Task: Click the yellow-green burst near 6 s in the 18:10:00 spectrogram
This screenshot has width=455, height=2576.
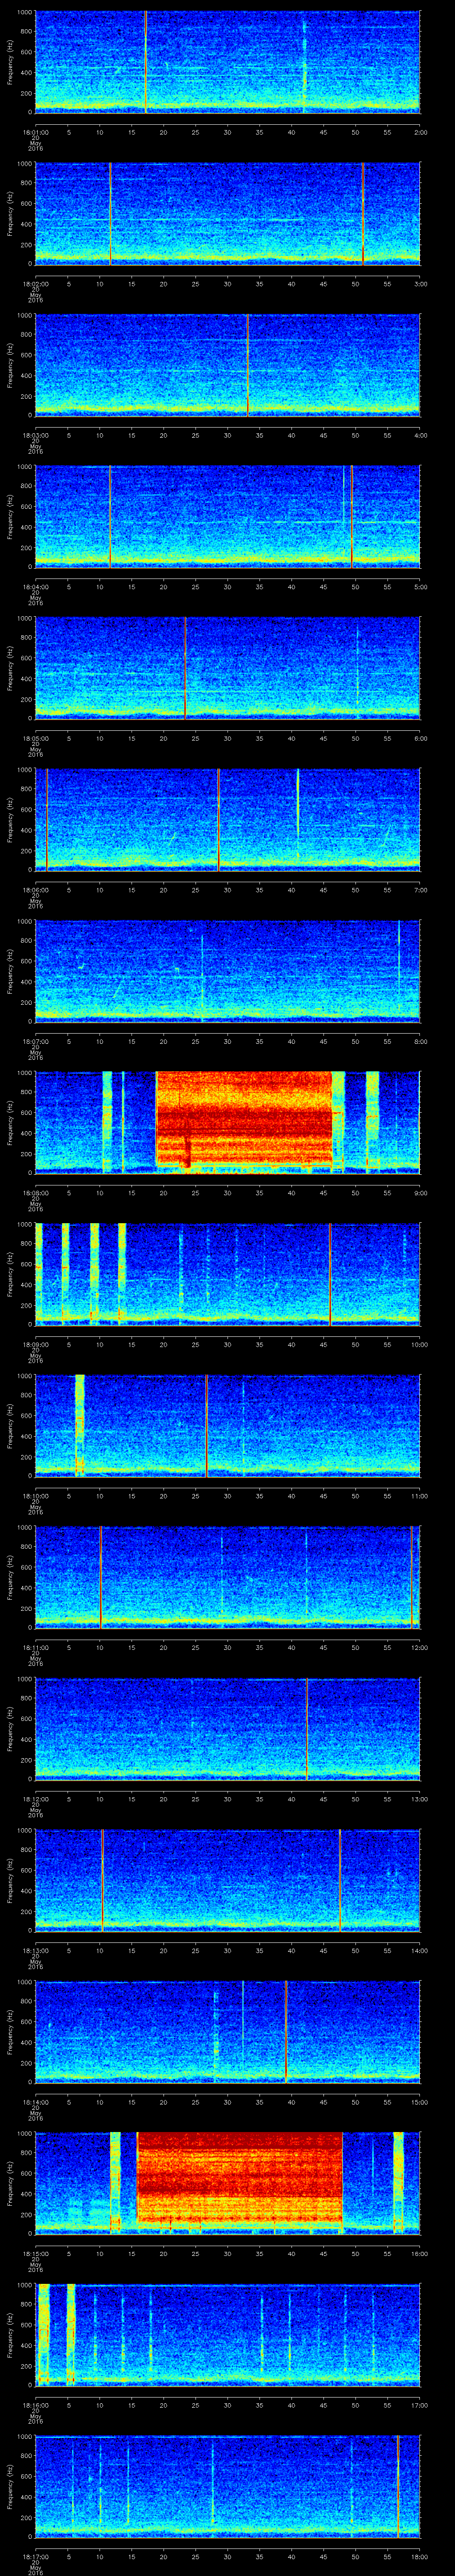Action: tap(79, 1425)
